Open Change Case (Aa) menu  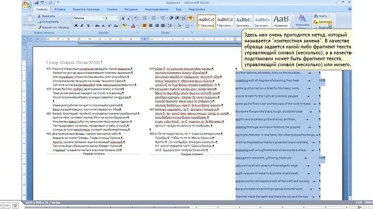116,26
